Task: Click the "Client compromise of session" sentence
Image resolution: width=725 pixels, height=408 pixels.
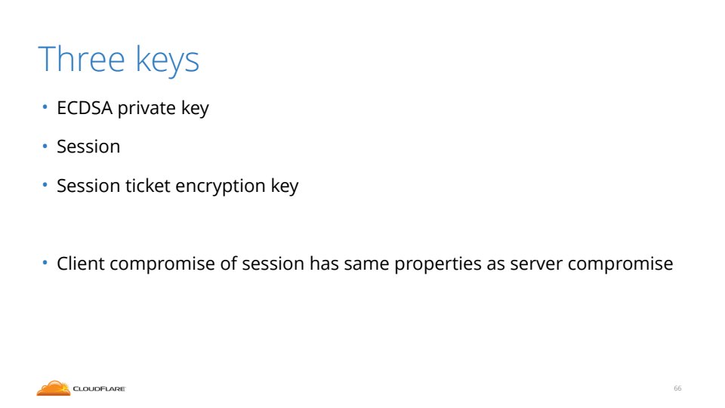Action: coord(365,264)
